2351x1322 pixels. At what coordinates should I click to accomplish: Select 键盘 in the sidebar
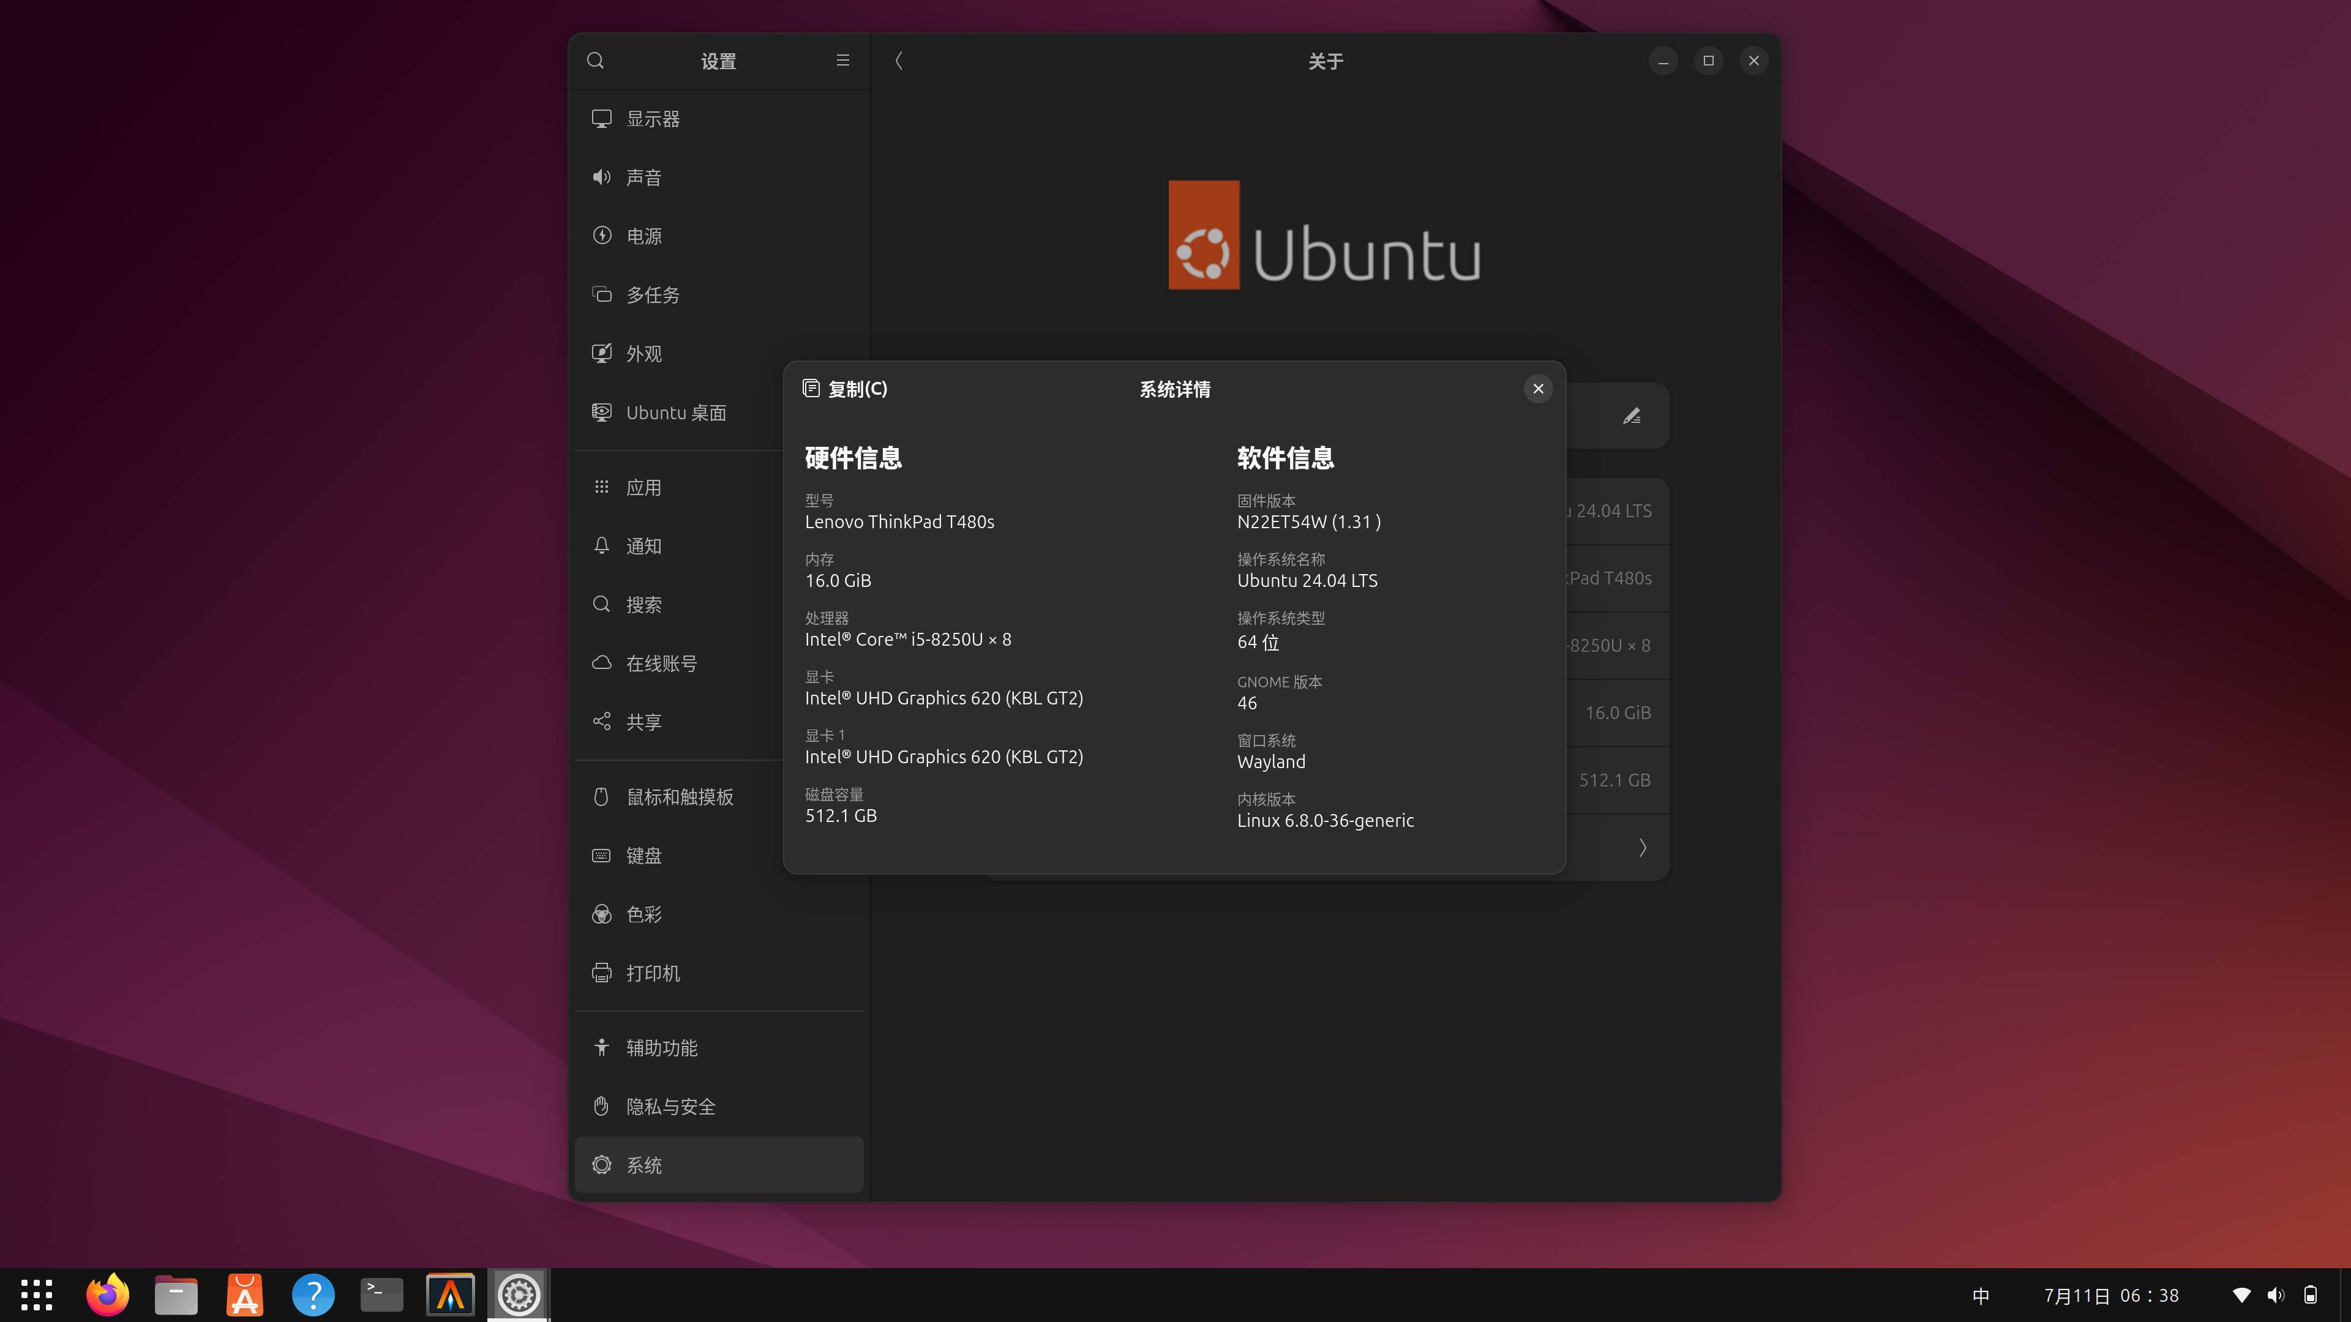coord(678,856)
